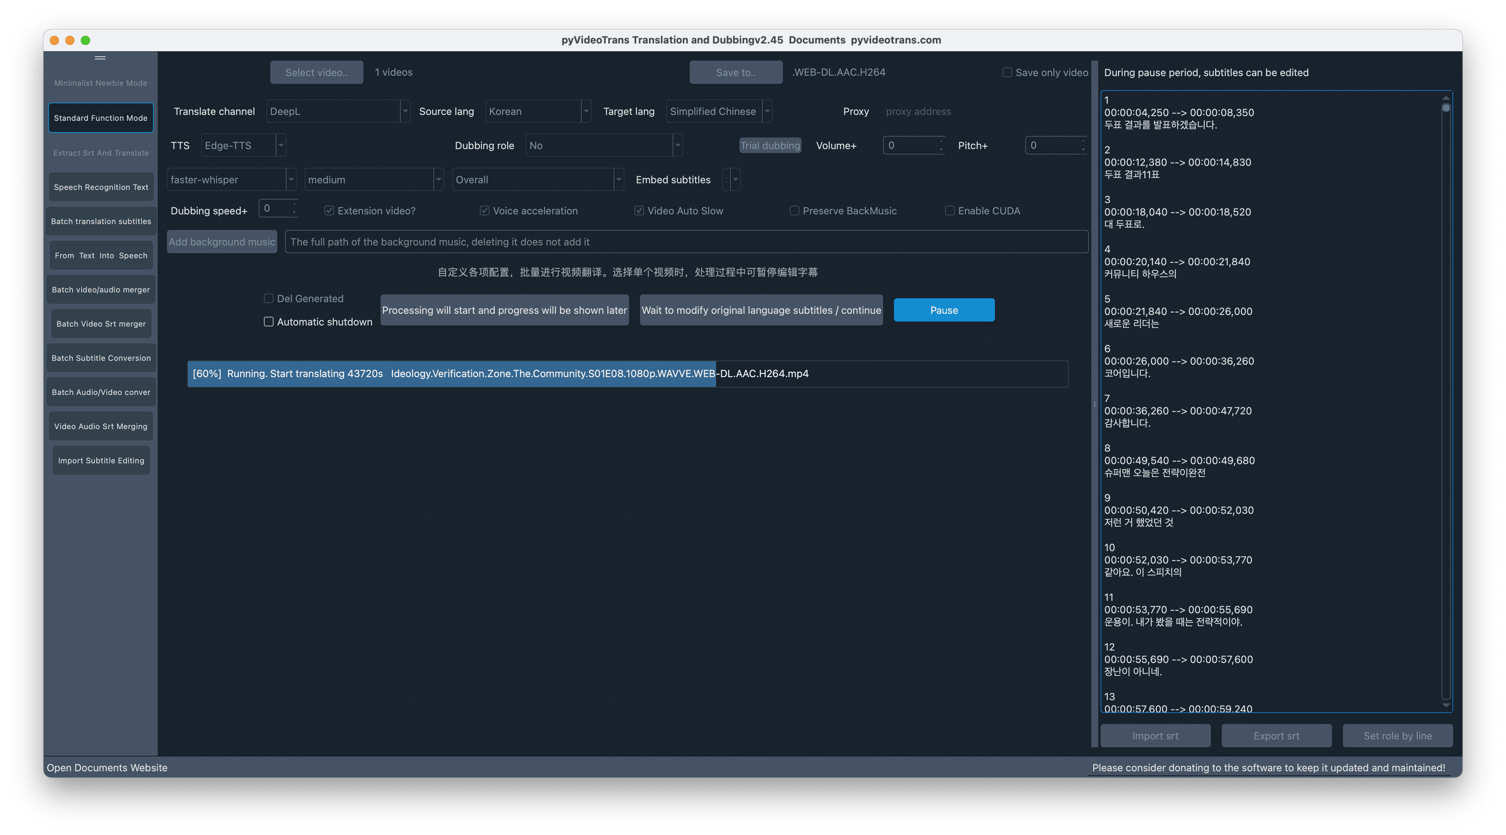
Task: Click subtitle line '투표 결과를 발표하겠습니다.'
Action: tap(1160, 125)
